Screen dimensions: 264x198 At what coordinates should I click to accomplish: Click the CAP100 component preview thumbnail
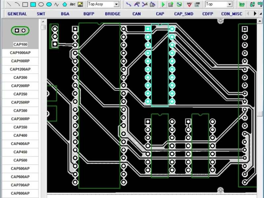[x=20, y=30]
